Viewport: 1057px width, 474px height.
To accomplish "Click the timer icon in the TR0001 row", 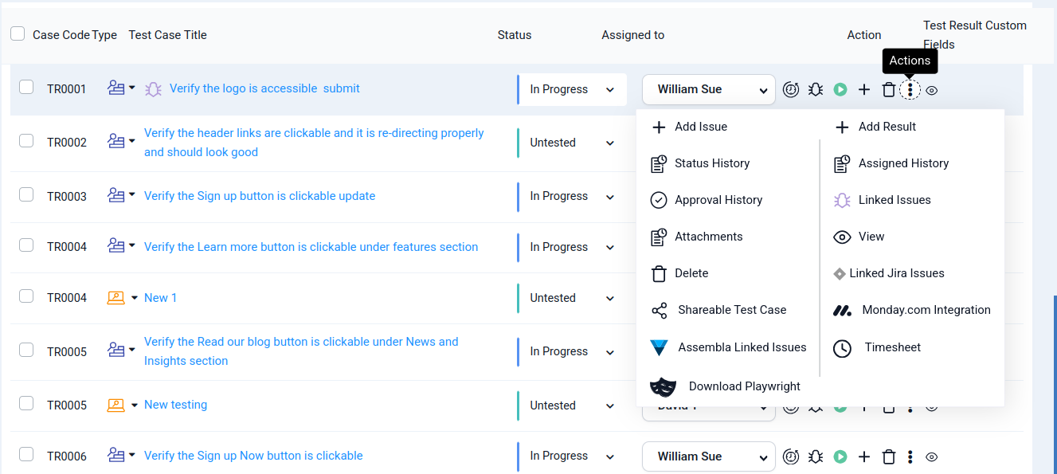I will pos(791,90).
